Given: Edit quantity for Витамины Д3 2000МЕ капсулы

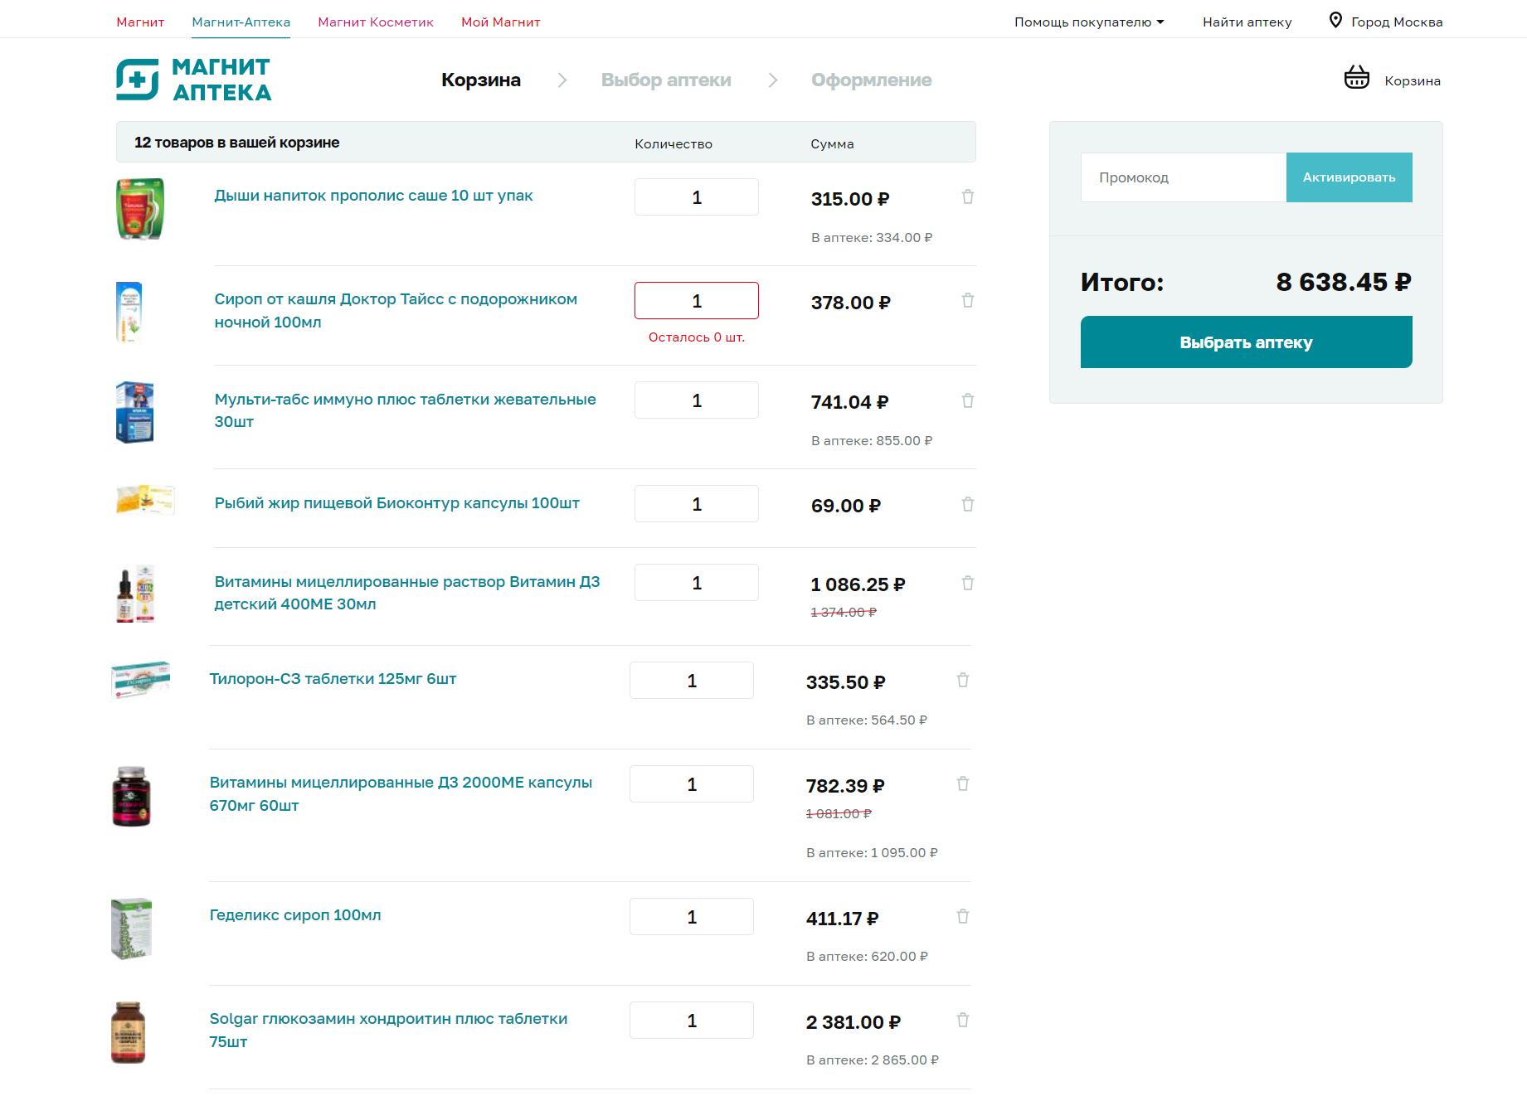Looking at the screenshot, I should click(692, 784).
